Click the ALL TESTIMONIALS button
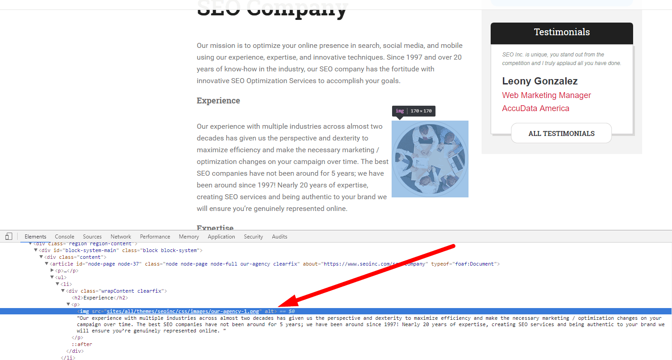672x360 pixels. [561, 133]
